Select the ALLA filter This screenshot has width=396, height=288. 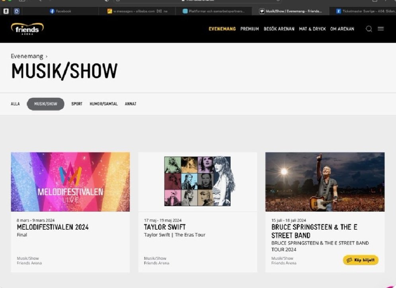click(15, 104)
